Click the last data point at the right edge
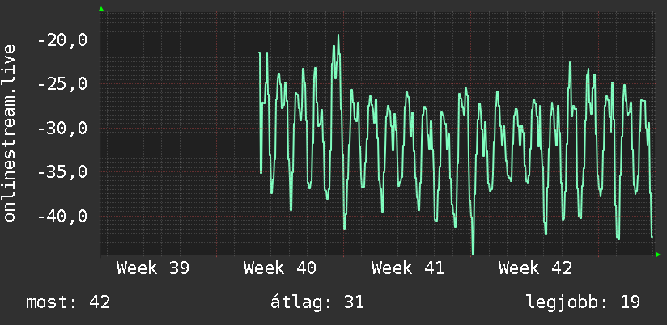 tap(652, 237)
